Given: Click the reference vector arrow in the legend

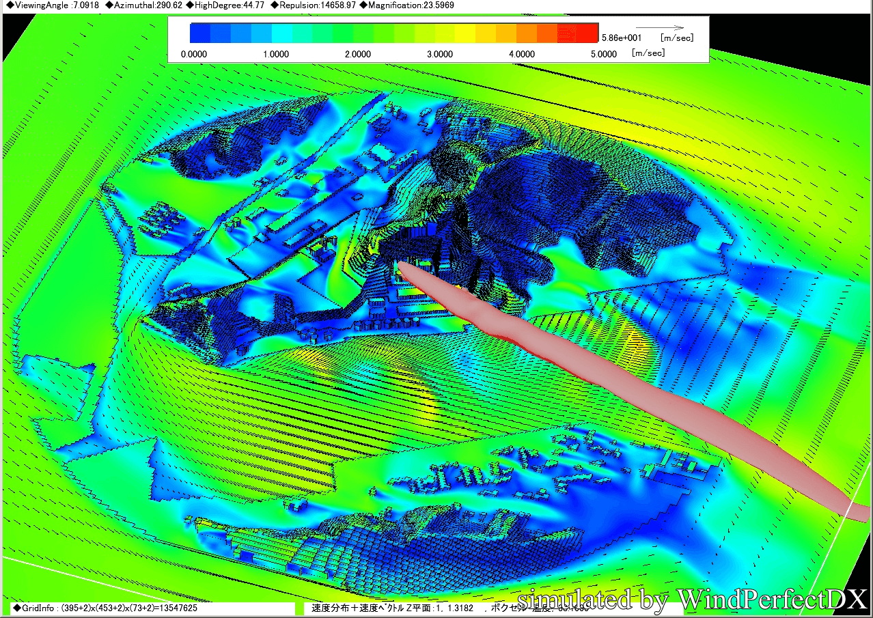Looking at the screenshot, I should point(659,27).
